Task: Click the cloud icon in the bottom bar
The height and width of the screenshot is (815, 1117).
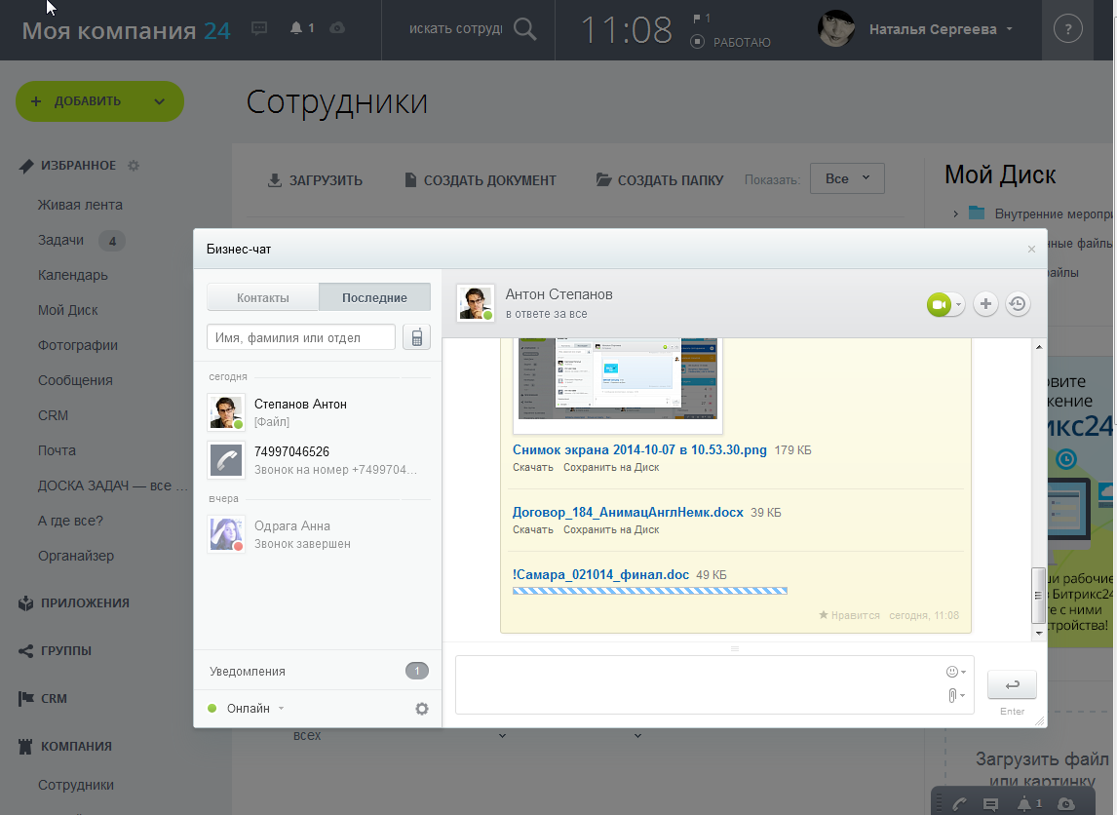Action: (1066, 803)
